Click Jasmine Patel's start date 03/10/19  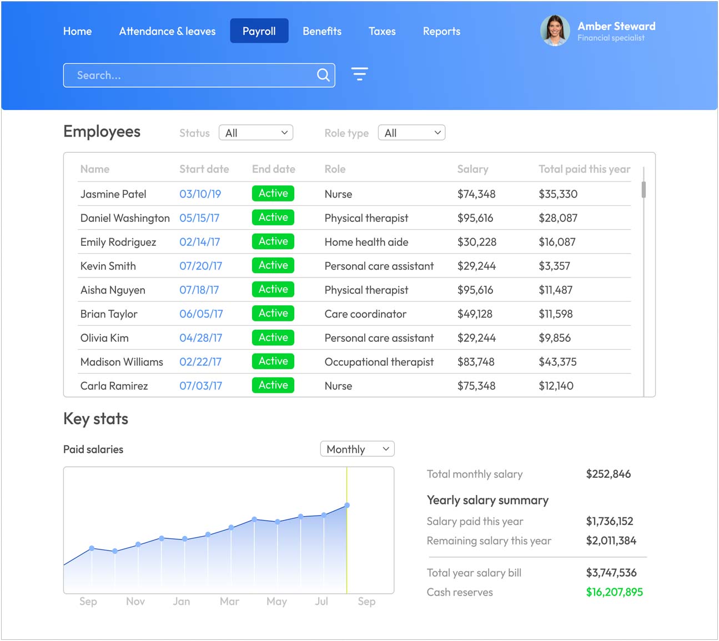pos(200,194)
